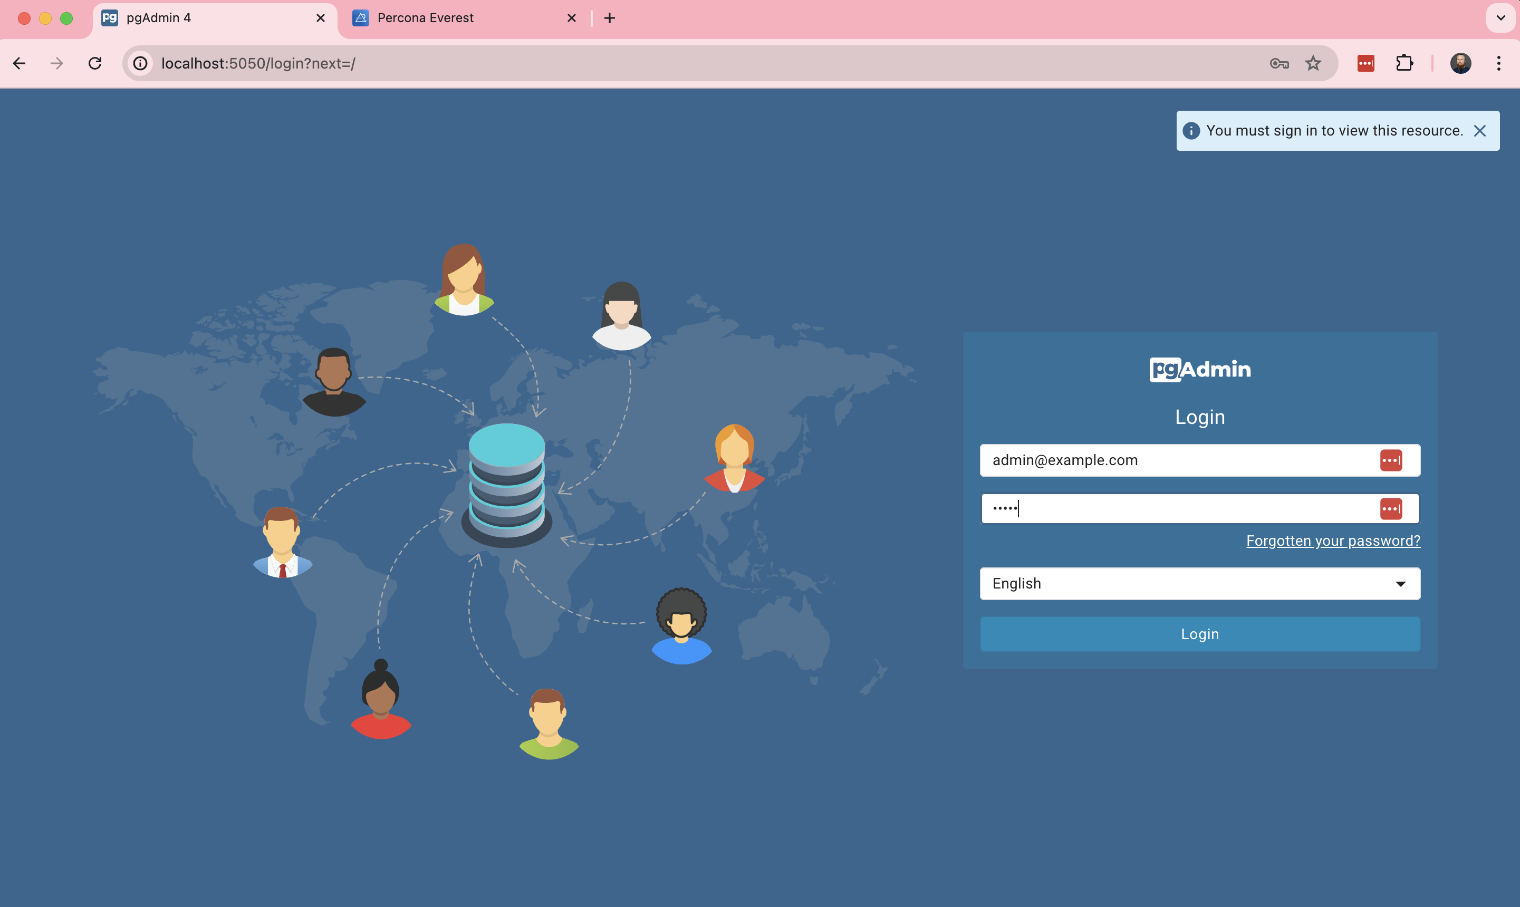Click inside the password input field
This screenshot has height=907, width=1520.
pos(1161,508)
